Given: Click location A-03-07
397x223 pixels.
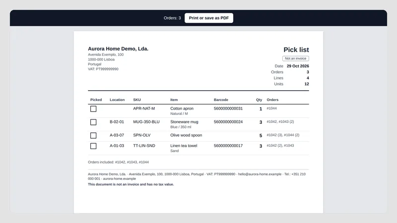Looking at the screenshot, I should click(117, 135).
